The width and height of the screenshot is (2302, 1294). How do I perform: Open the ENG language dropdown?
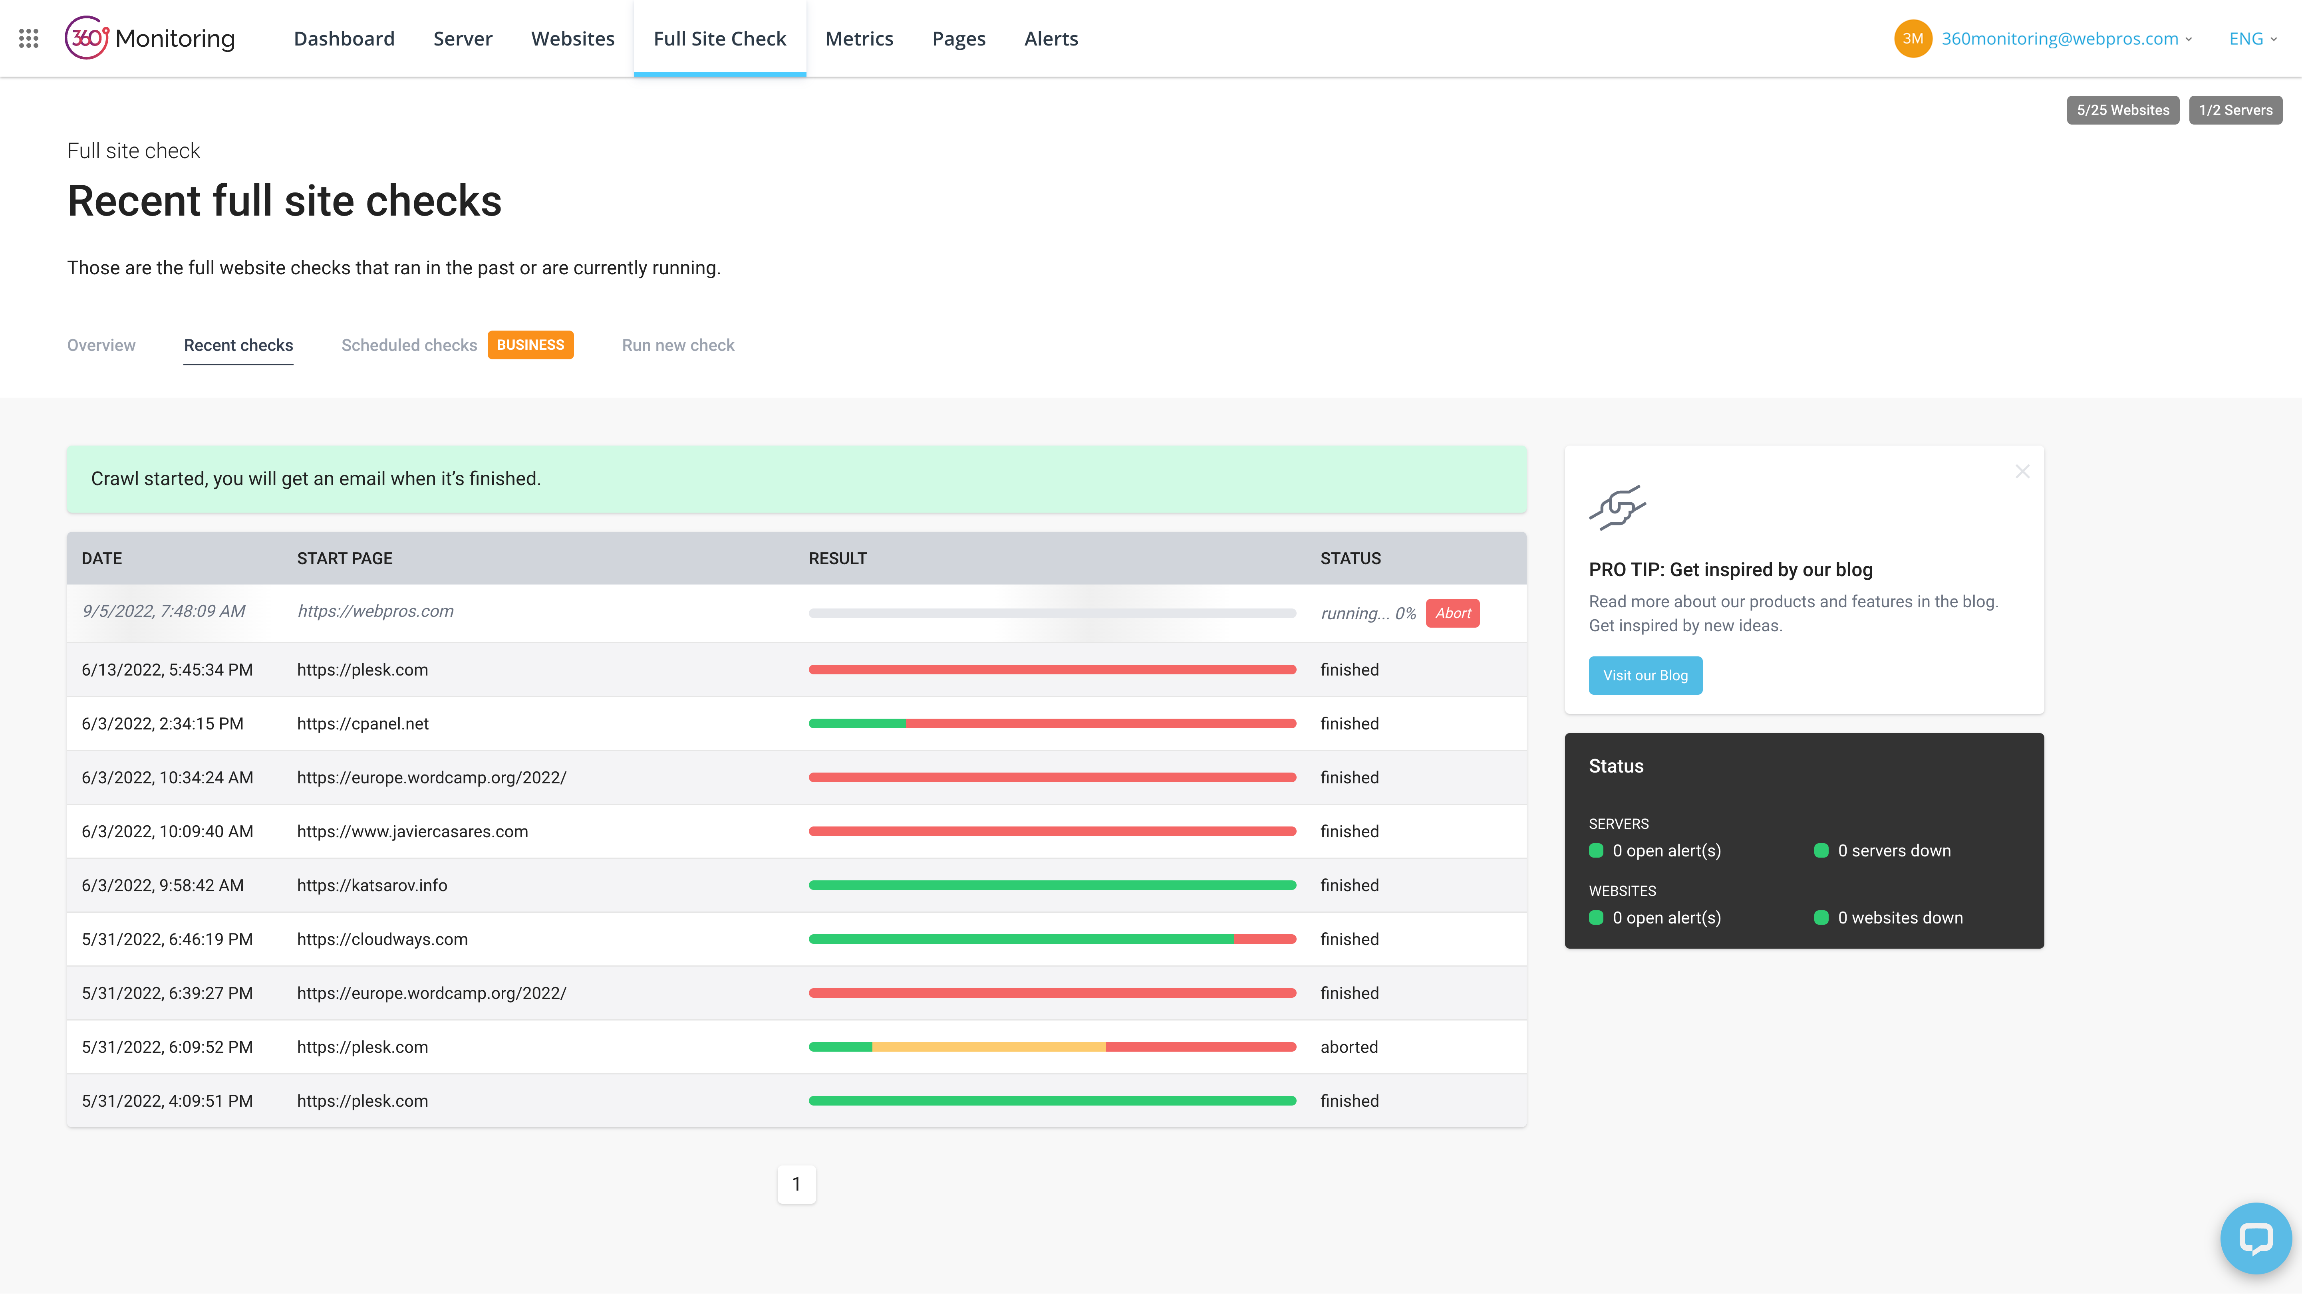click(x=2252, y=38)
